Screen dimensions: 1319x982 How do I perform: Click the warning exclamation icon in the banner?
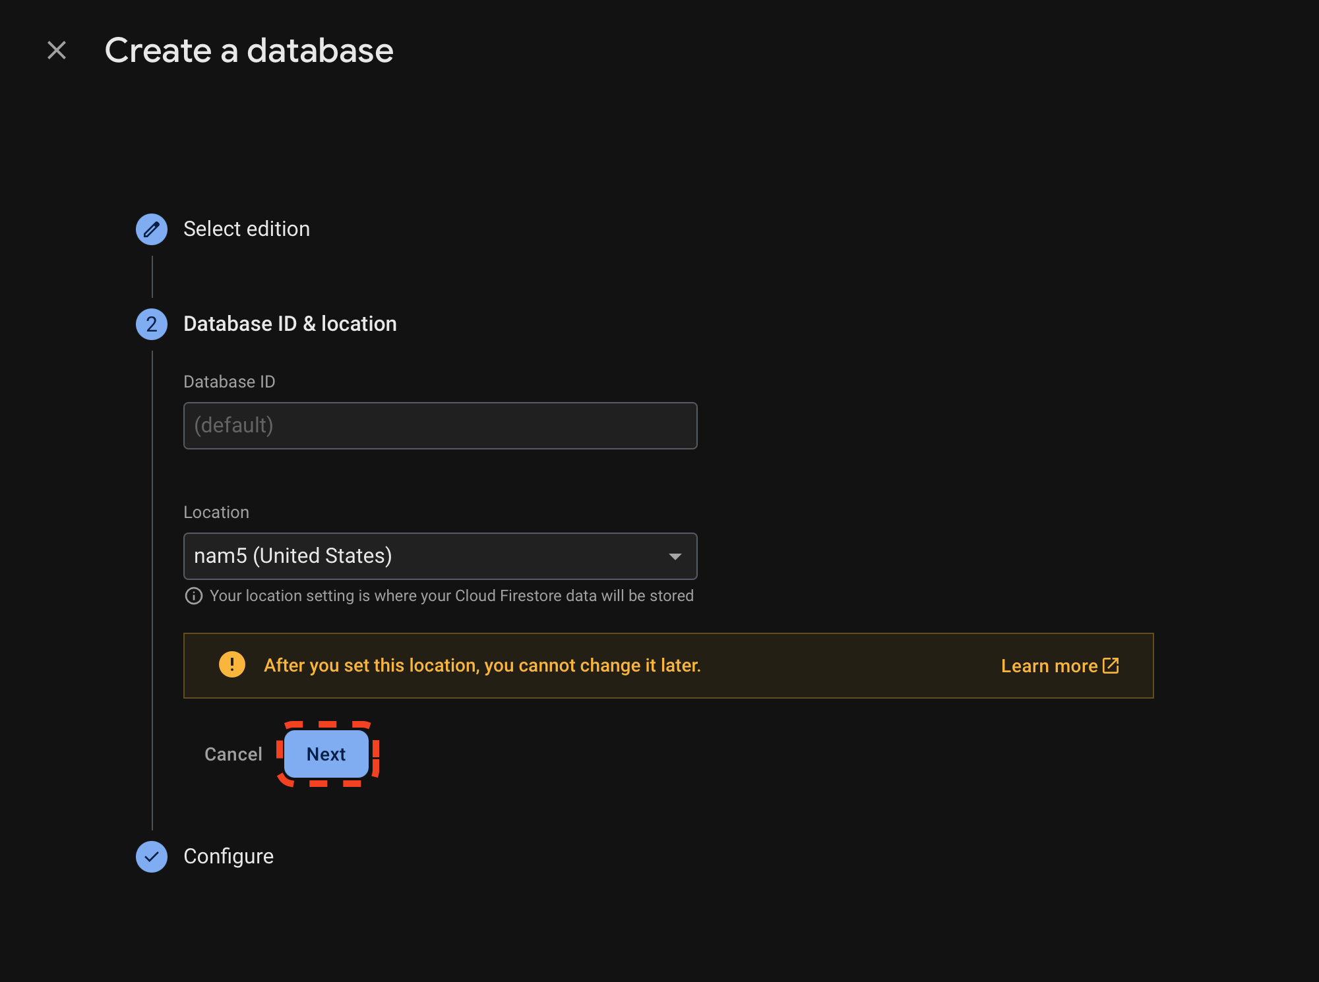pos(232,666)
